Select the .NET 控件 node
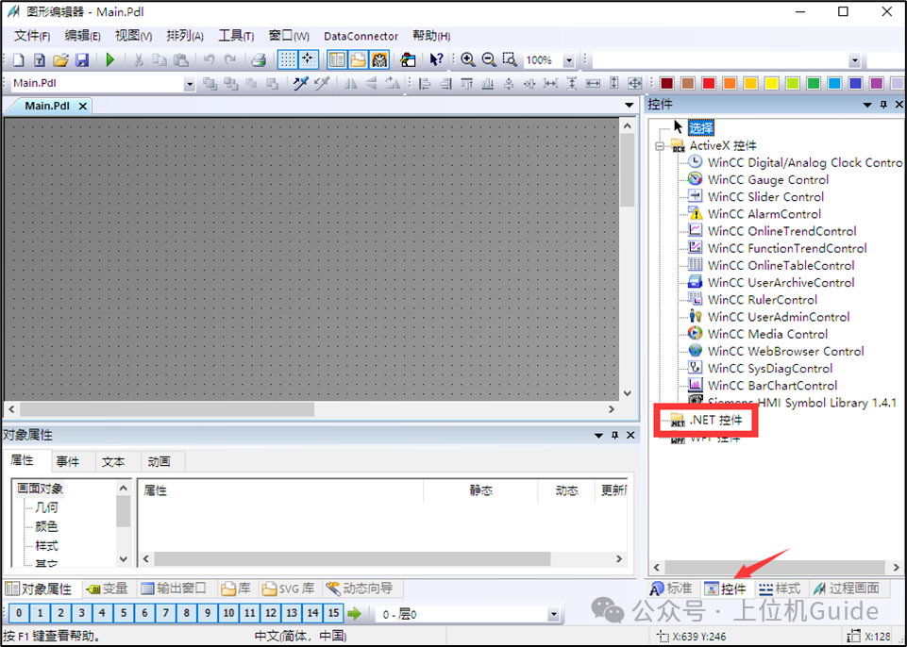 [x=715, y=420]
